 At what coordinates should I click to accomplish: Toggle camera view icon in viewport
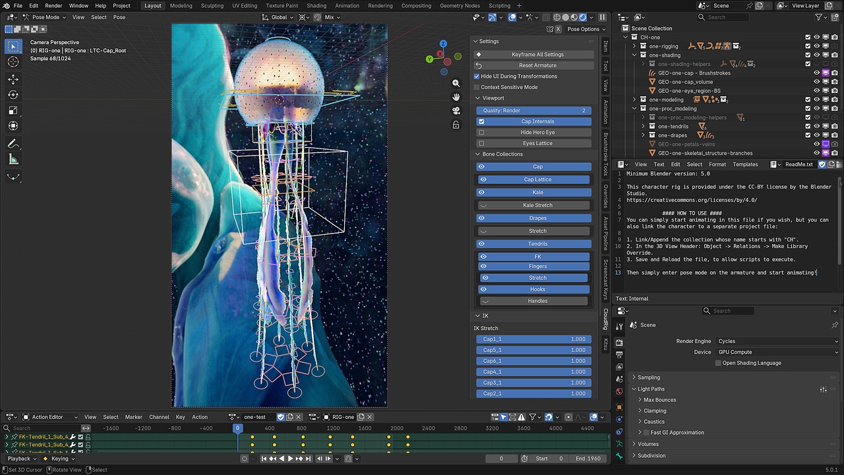point(456,111)
